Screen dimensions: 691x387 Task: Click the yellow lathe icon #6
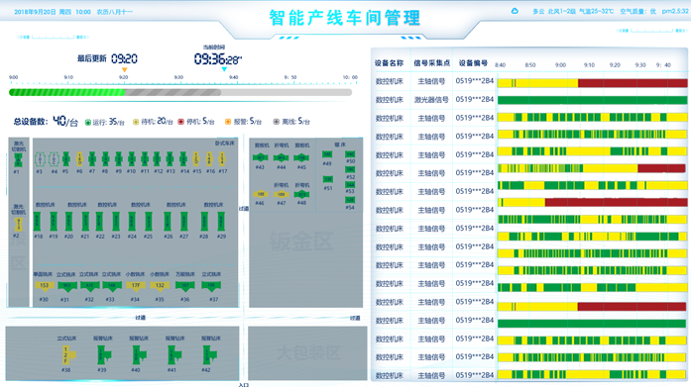(79, 158)
